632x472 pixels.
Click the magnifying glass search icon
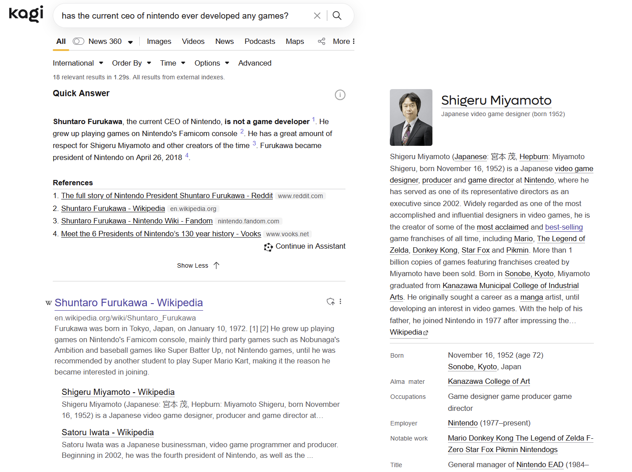click(337, 16)
